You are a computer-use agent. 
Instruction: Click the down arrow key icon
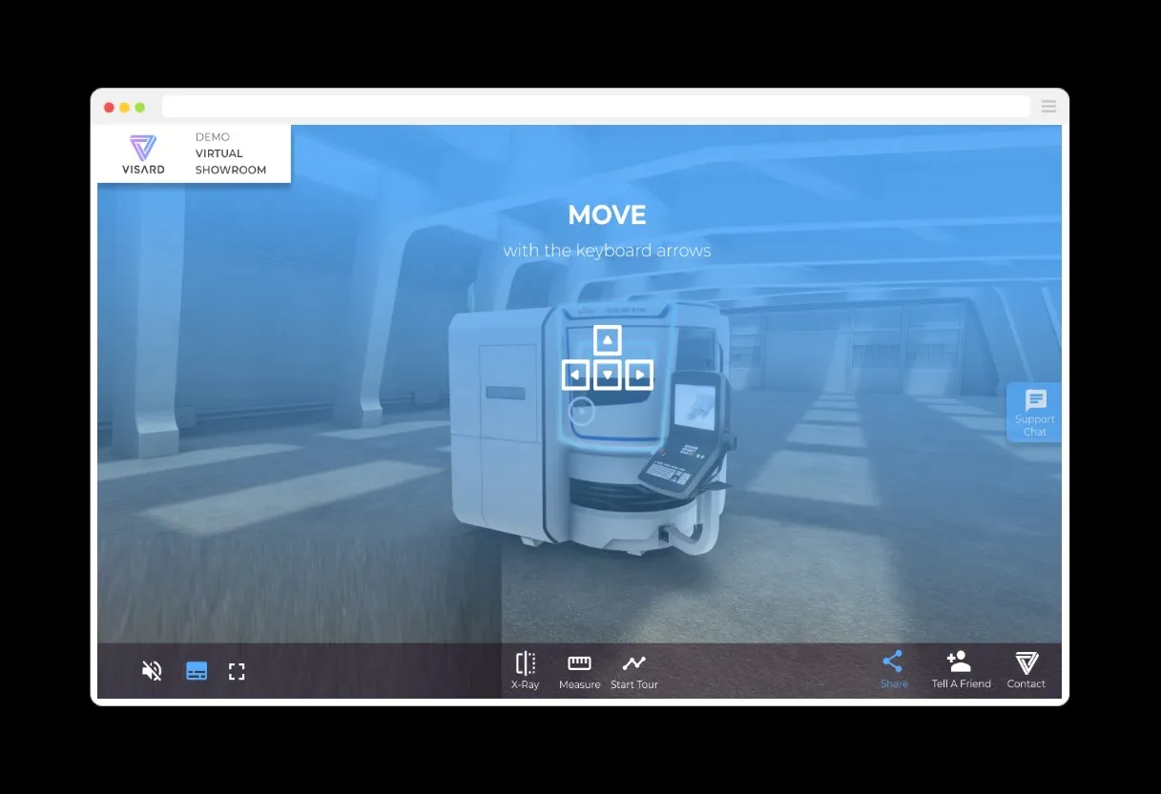click(608, 375)
